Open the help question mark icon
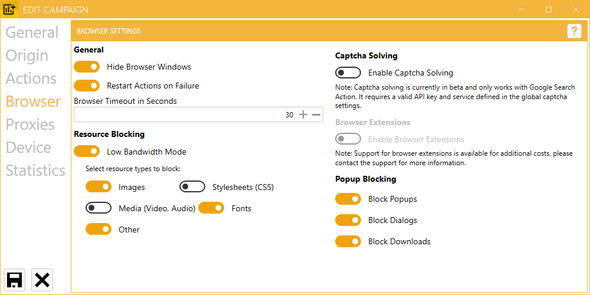Screen dimensions: 590x295 pos(574,31)
